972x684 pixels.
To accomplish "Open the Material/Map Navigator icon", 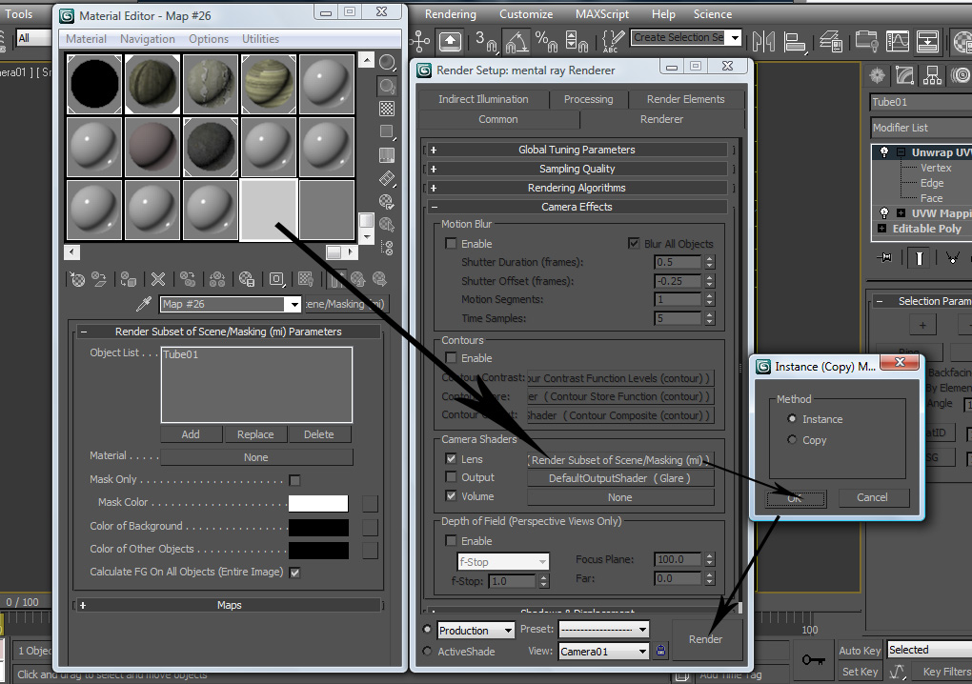I will click(x=388, y=248).
